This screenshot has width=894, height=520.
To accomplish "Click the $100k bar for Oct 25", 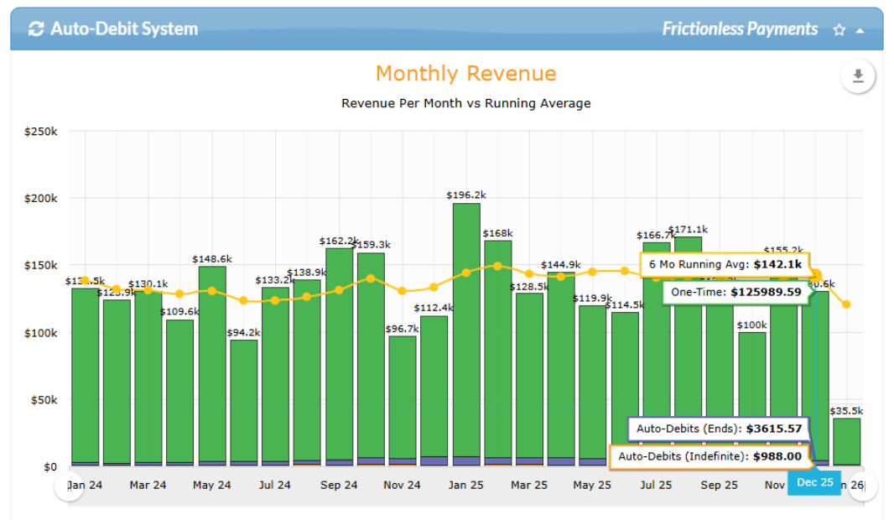I will [752, 399].
